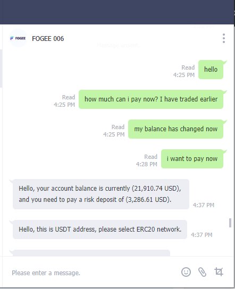The image size is (235, 289).
Task: Click 'how much can i pay now' message
Action: [x=151, y=99]
